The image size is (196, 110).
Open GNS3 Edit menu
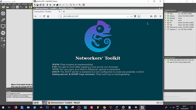point(5,4)
